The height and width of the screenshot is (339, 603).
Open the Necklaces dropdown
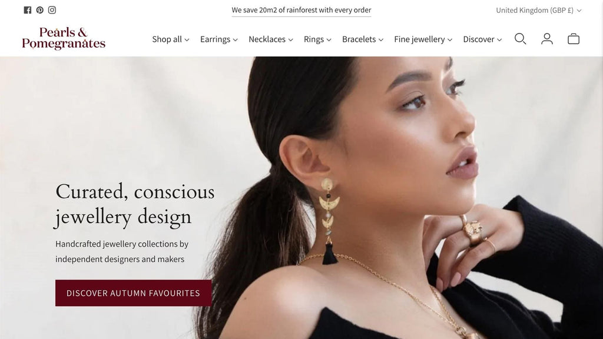pos(271,39)
